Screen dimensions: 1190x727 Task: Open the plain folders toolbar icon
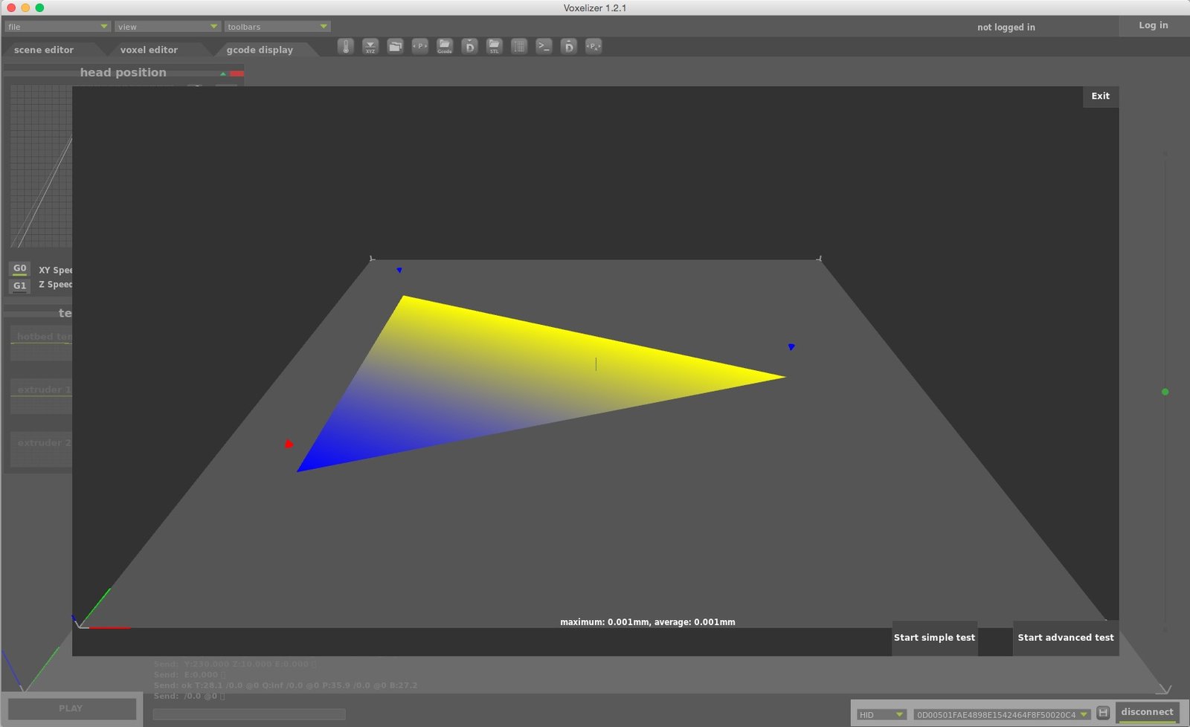tap(396, 46)
